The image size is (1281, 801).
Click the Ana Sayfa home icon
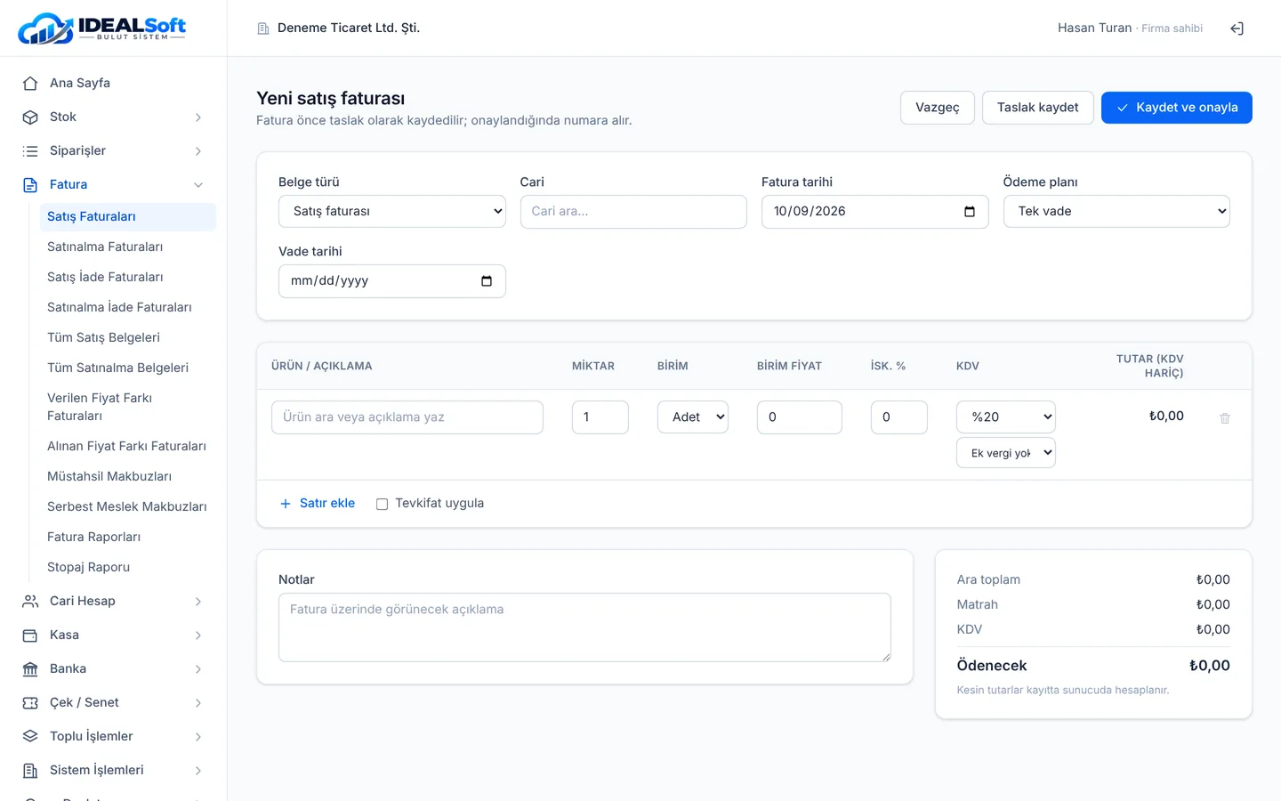[x=30, y=83]
